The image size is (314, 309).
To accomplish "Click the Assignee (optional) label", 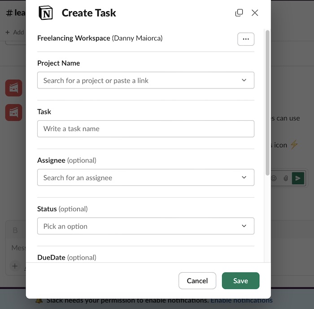I will pos(67,160).
